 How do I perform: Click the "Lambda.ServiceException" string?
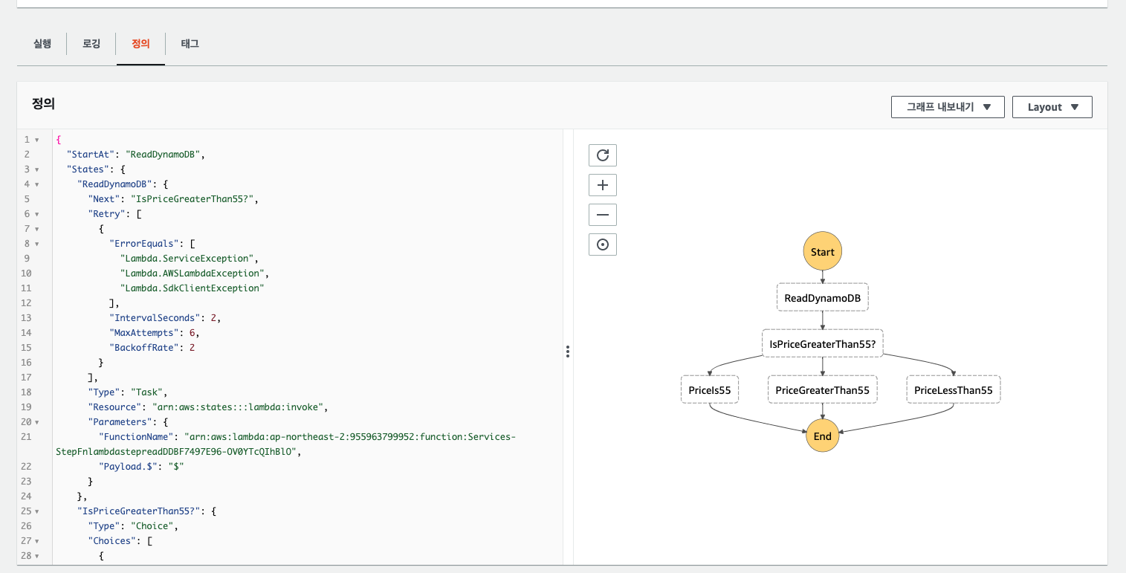click(x=188, y=259)
